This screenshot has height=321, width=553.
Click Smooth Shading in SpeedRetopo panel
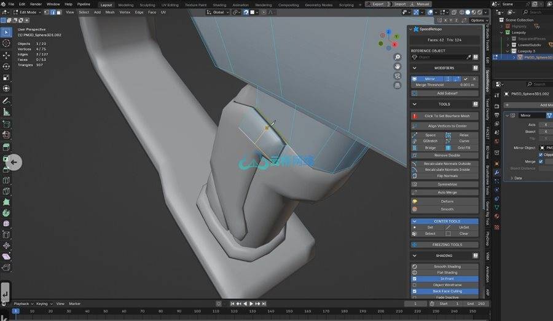pos(447,266)
